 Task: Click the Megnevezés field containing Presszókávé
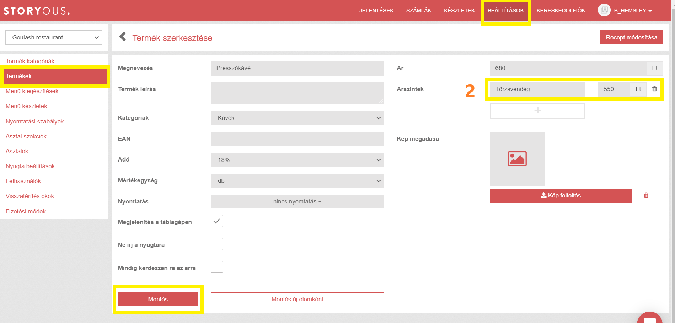pyautogui.click(x=297, y=68)
